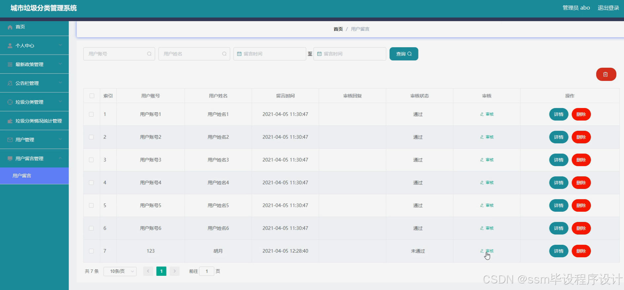Check the box for 用户账号5 row
Viewport: 624px width, 290px height.
[x=91, y=205]
